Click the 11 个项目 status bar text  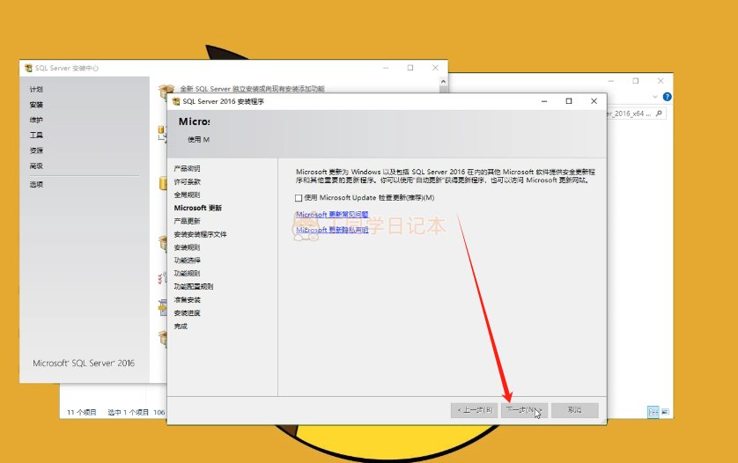click(81, 412)
